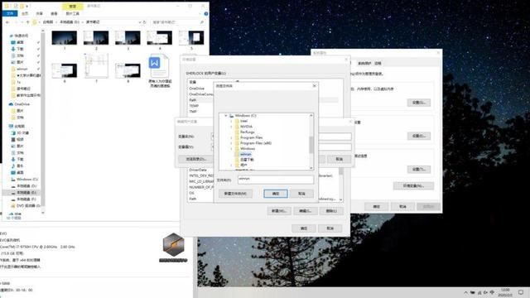Click the folder name field containing winrun

[276, 180]
